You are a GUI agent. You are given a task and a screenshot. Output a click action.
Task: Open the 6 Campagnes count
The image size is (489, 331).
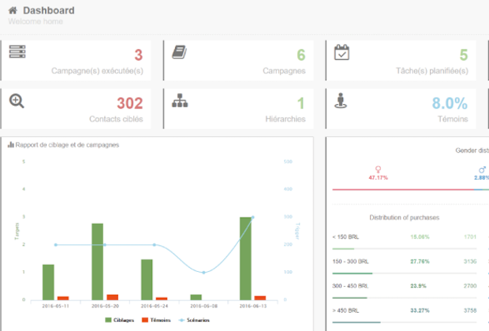[x=301, y=55]
